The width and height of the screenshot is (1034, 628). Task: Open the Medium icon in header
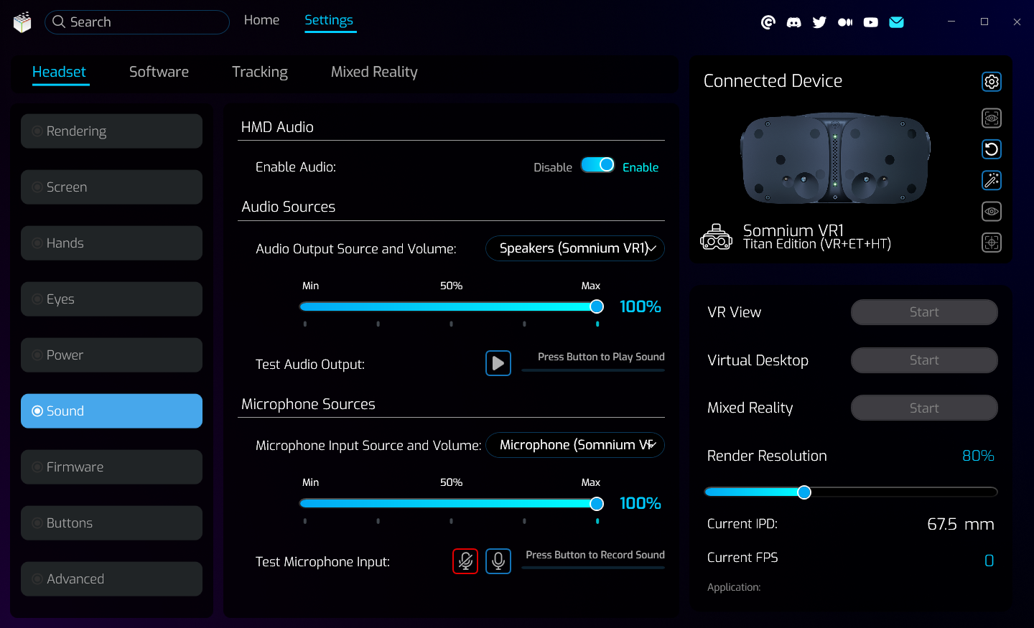coord(845,22)
